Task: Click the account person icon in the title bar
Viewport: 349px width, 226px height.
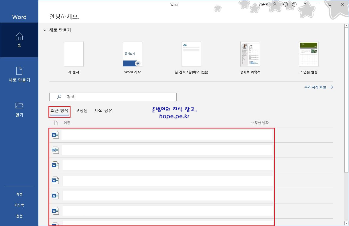Action: (x=275, y=4)
